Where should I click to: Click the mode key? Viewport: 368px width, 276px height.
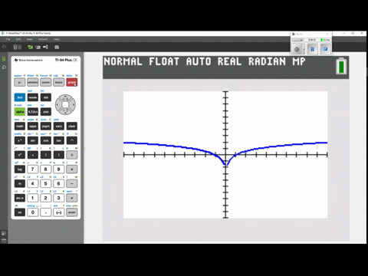click(33, 97)
